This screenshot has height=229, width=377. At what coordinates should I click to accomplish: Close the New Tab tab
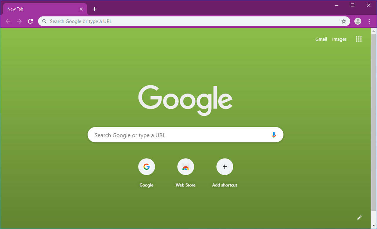(x=81, y=9)
